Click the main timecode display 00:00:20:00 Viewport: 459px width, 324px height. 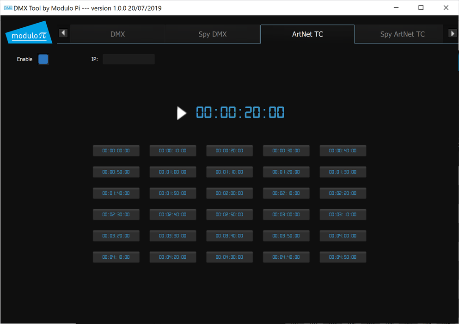click(240, 112)
